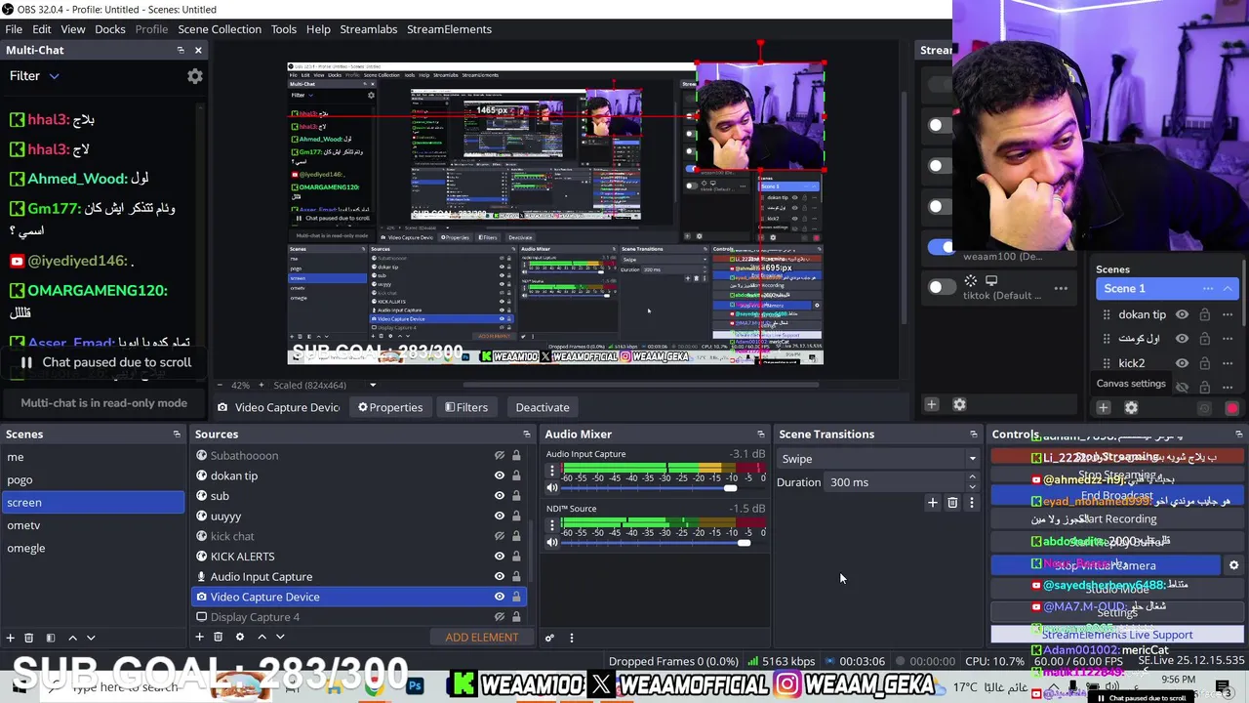This screenshot has width=1249, height=703.
Task: Move selected scene up
Action: point(72,638)
